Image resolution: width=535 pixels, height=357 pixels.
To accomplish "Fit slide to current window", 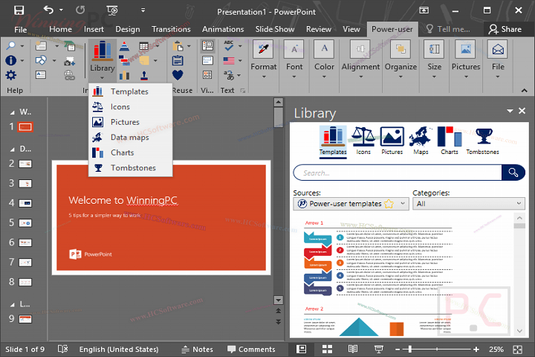I will (518, 350).
